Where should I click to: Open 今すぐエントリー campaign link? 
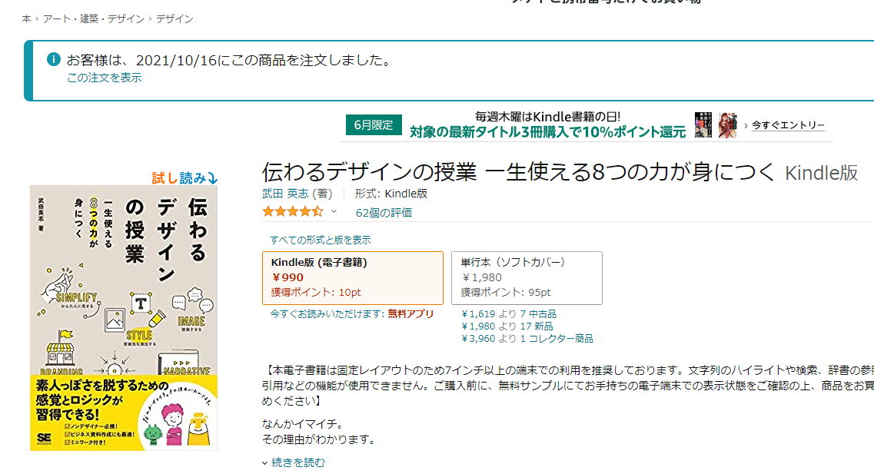pos(788,125)
